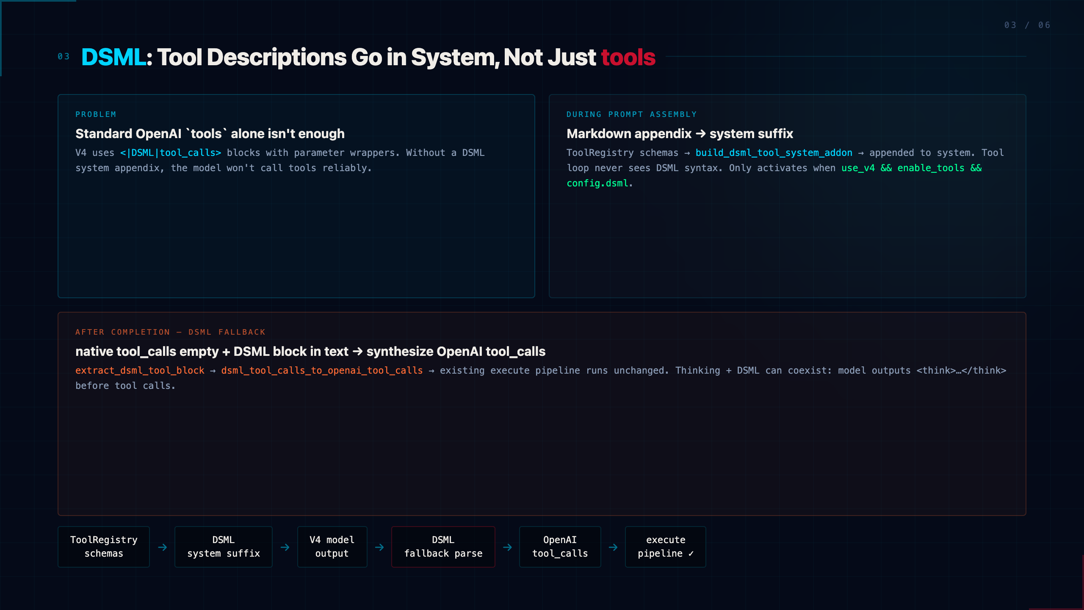Click the red word "tools" in the title

click(628, 57)
